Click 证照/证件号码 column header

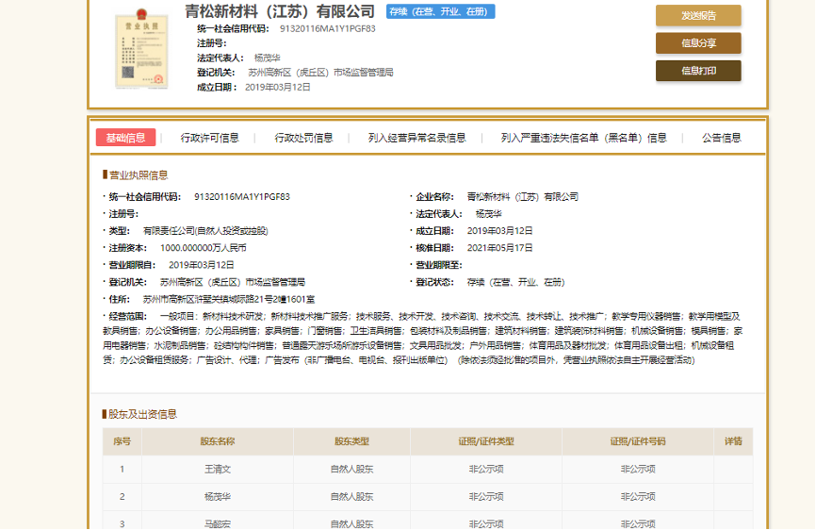click(x=638, y=441)
